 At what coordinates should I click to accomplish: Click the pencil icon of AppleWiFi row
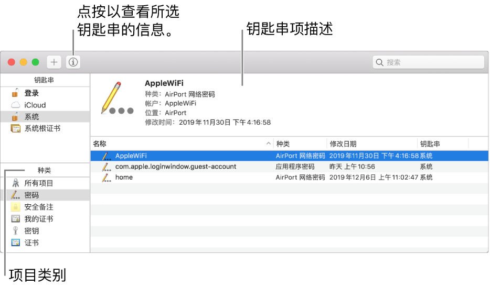pyautogui.click(x=106, y=156)
